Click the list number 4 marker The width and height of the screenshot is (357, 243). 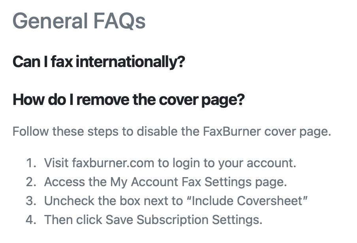tap(31, 220)
